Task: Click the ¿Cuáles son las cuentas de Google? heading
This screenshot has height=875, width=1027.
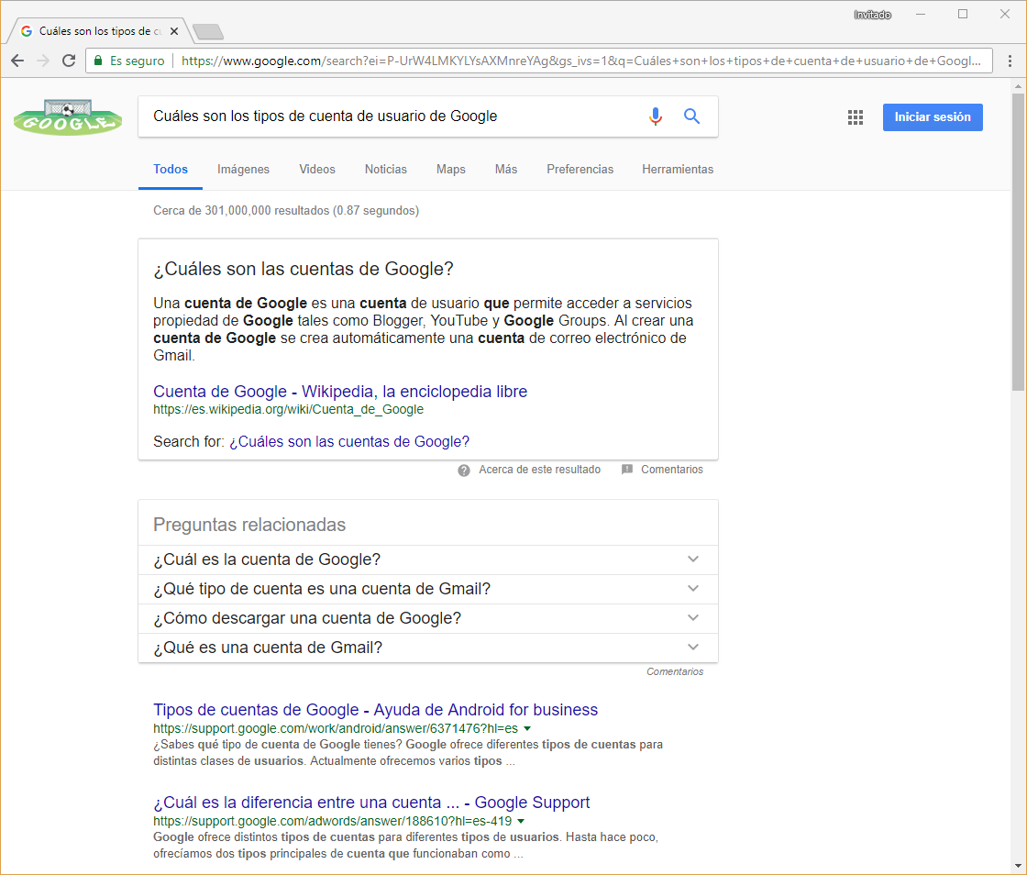Action: click(x=304, y=269)
